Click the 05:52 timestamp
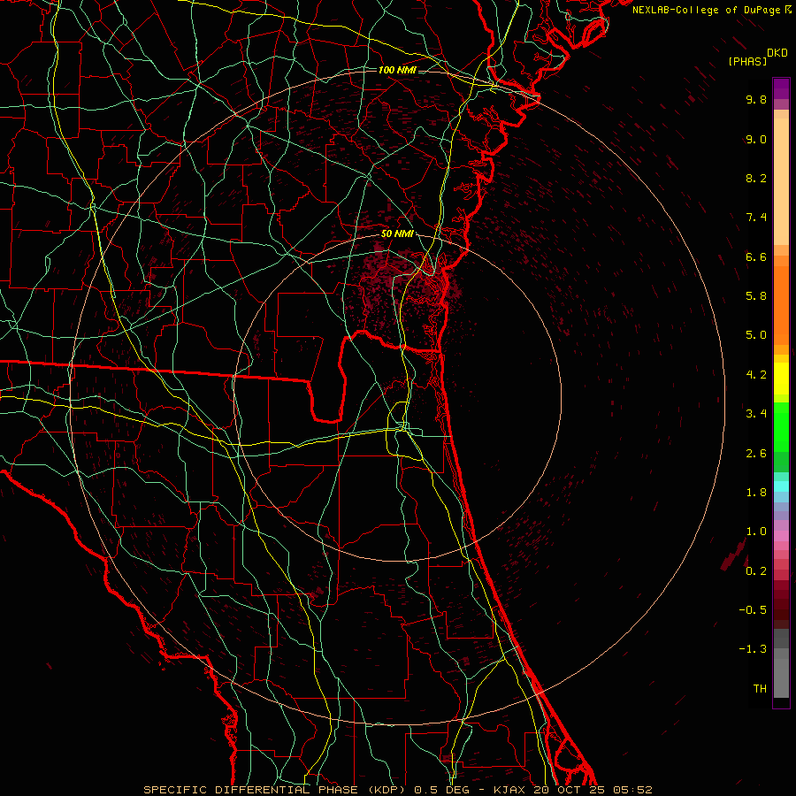 point(632,790)
